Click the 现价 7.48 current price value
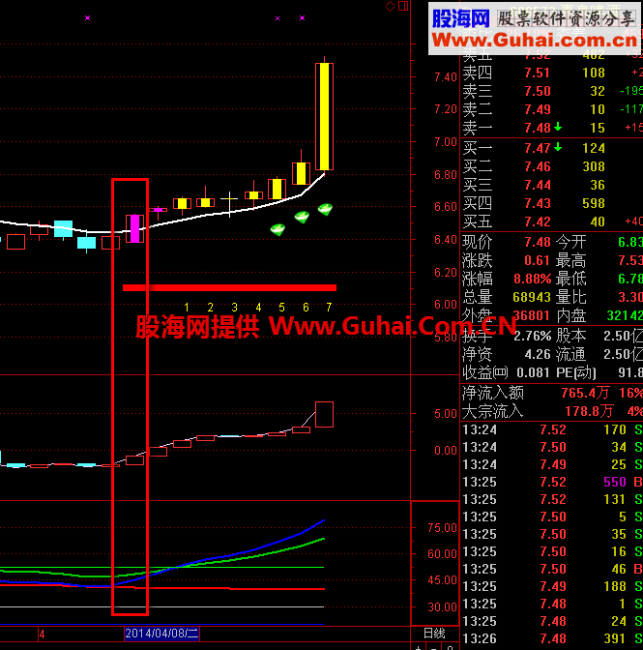The image size is (643, 650). [x=538, y=242]
